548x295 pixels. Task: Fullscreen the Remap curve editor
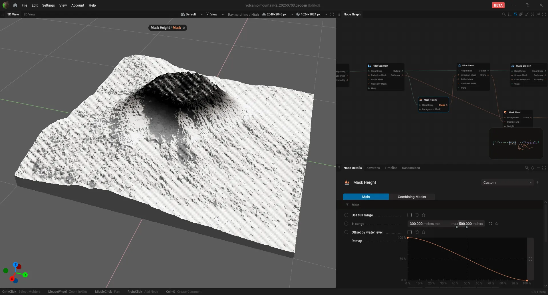[530, 259]
